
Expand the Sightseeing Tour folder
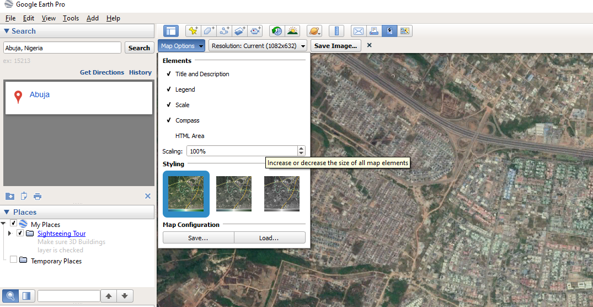[x=10, y=233]
